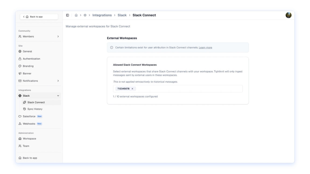Click the top Back to app button
This screenshot has width=310, height=174.
(x=39, y=17)
